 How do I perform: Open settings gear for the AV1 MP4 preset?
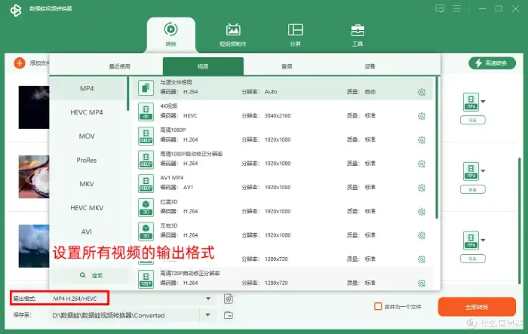pos(421,188)
